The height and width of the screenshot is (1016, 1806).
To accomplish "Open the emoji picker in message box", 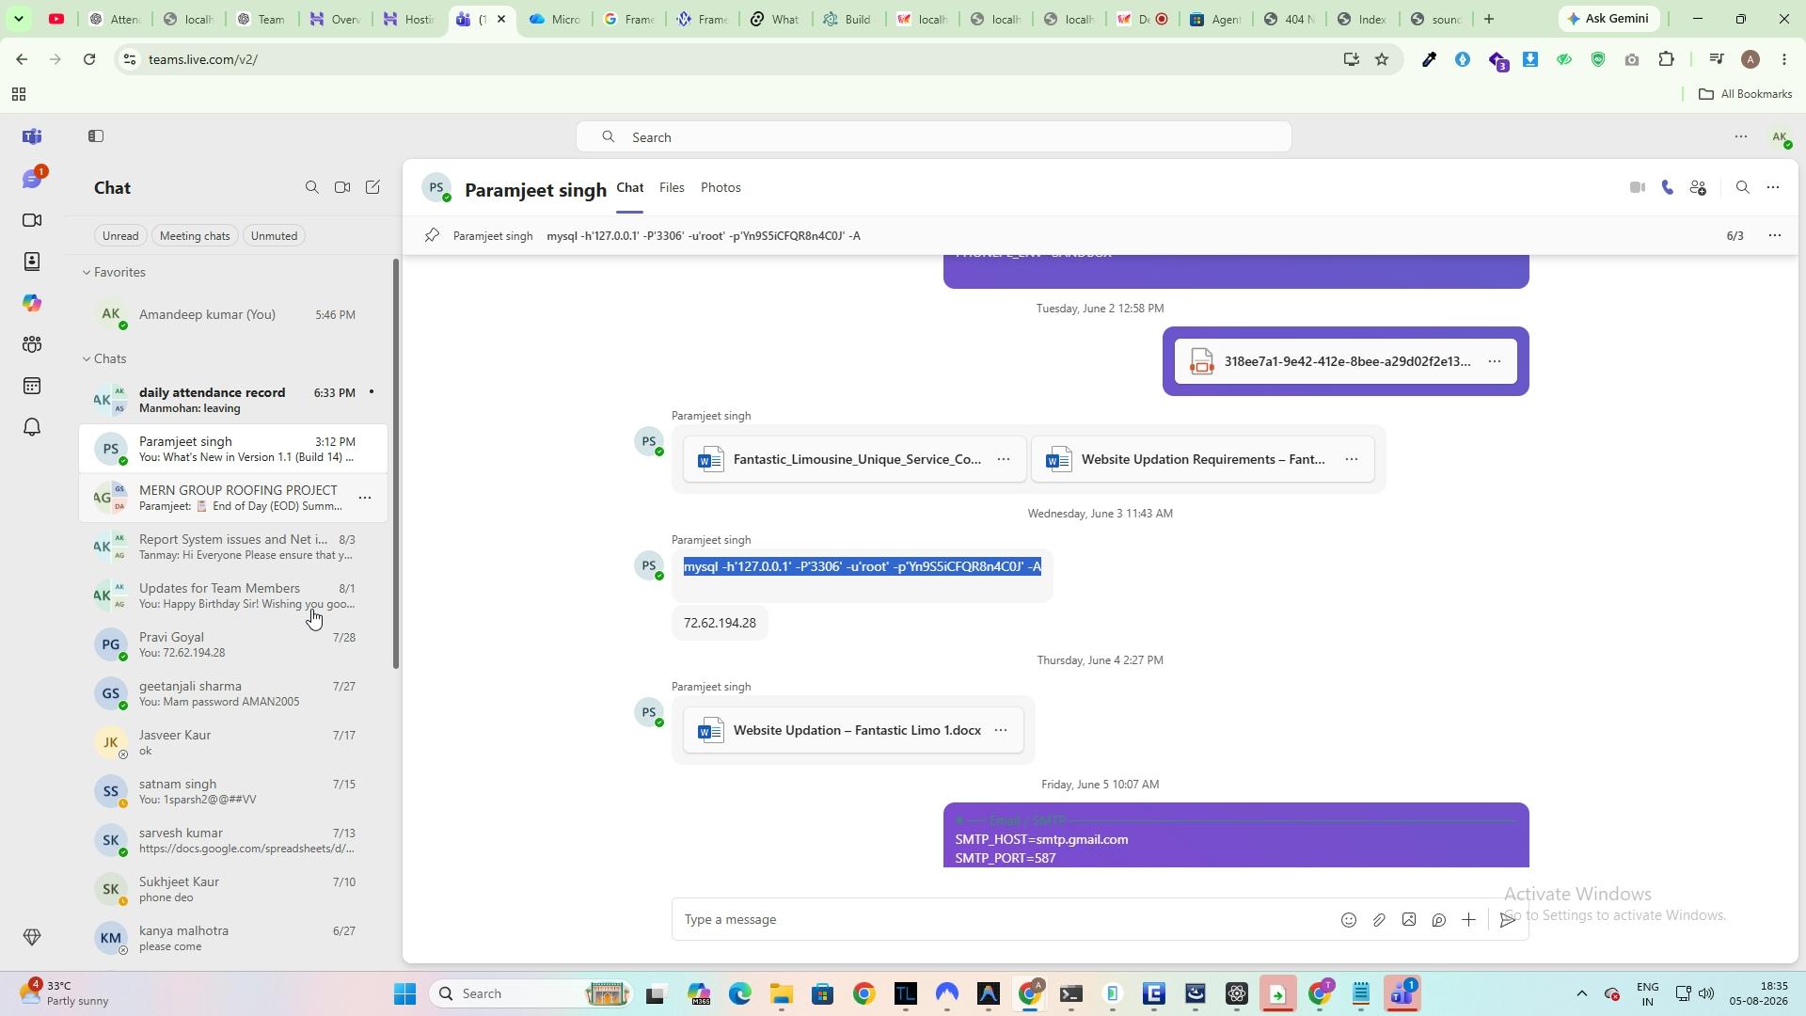I will pyautogui.click(x=1348, y=920).
